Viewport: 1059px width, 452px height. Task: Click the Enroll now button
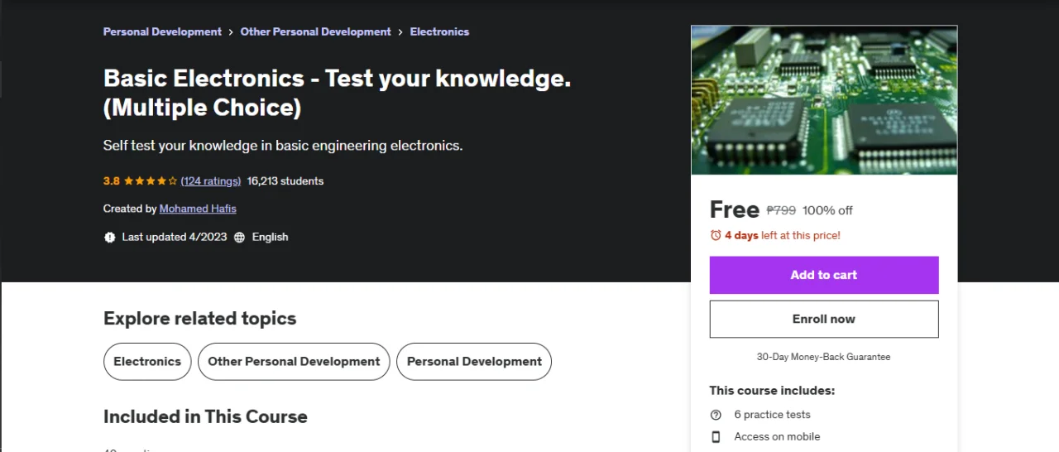[x=824, y=319]
